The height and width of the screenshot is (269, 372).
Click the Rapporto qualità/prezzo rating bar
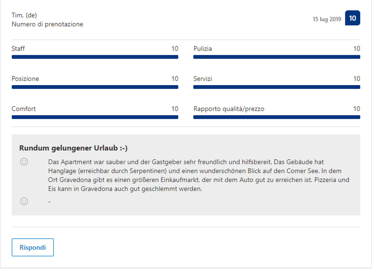(277, 117)
